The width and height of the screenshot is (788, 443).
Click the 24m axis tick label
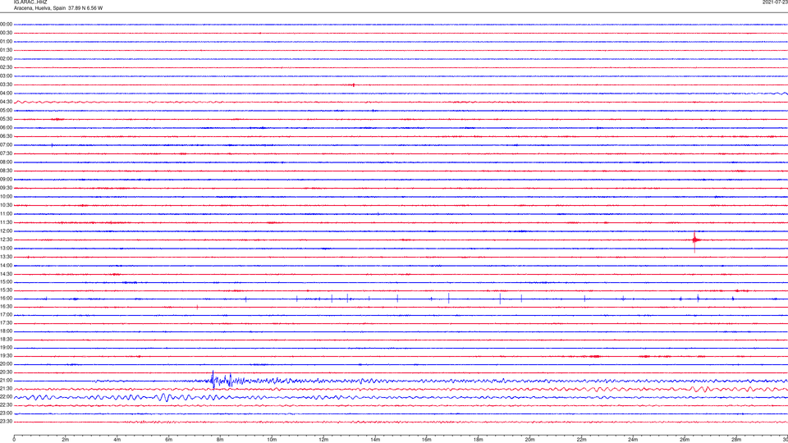pos(633,440)
